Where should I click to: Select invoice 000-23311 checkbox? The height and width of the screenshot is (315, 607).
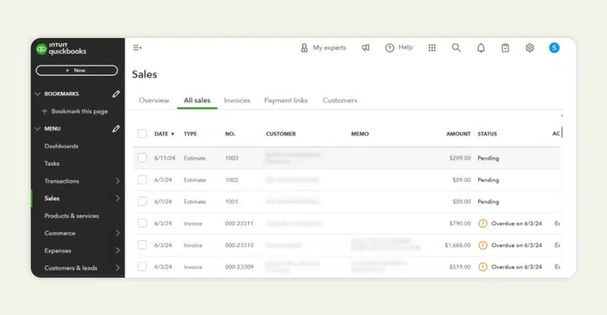click(142, 223)
